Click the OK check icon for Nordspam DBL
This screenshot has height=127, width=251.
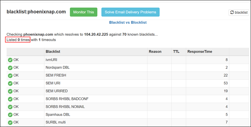10,68
